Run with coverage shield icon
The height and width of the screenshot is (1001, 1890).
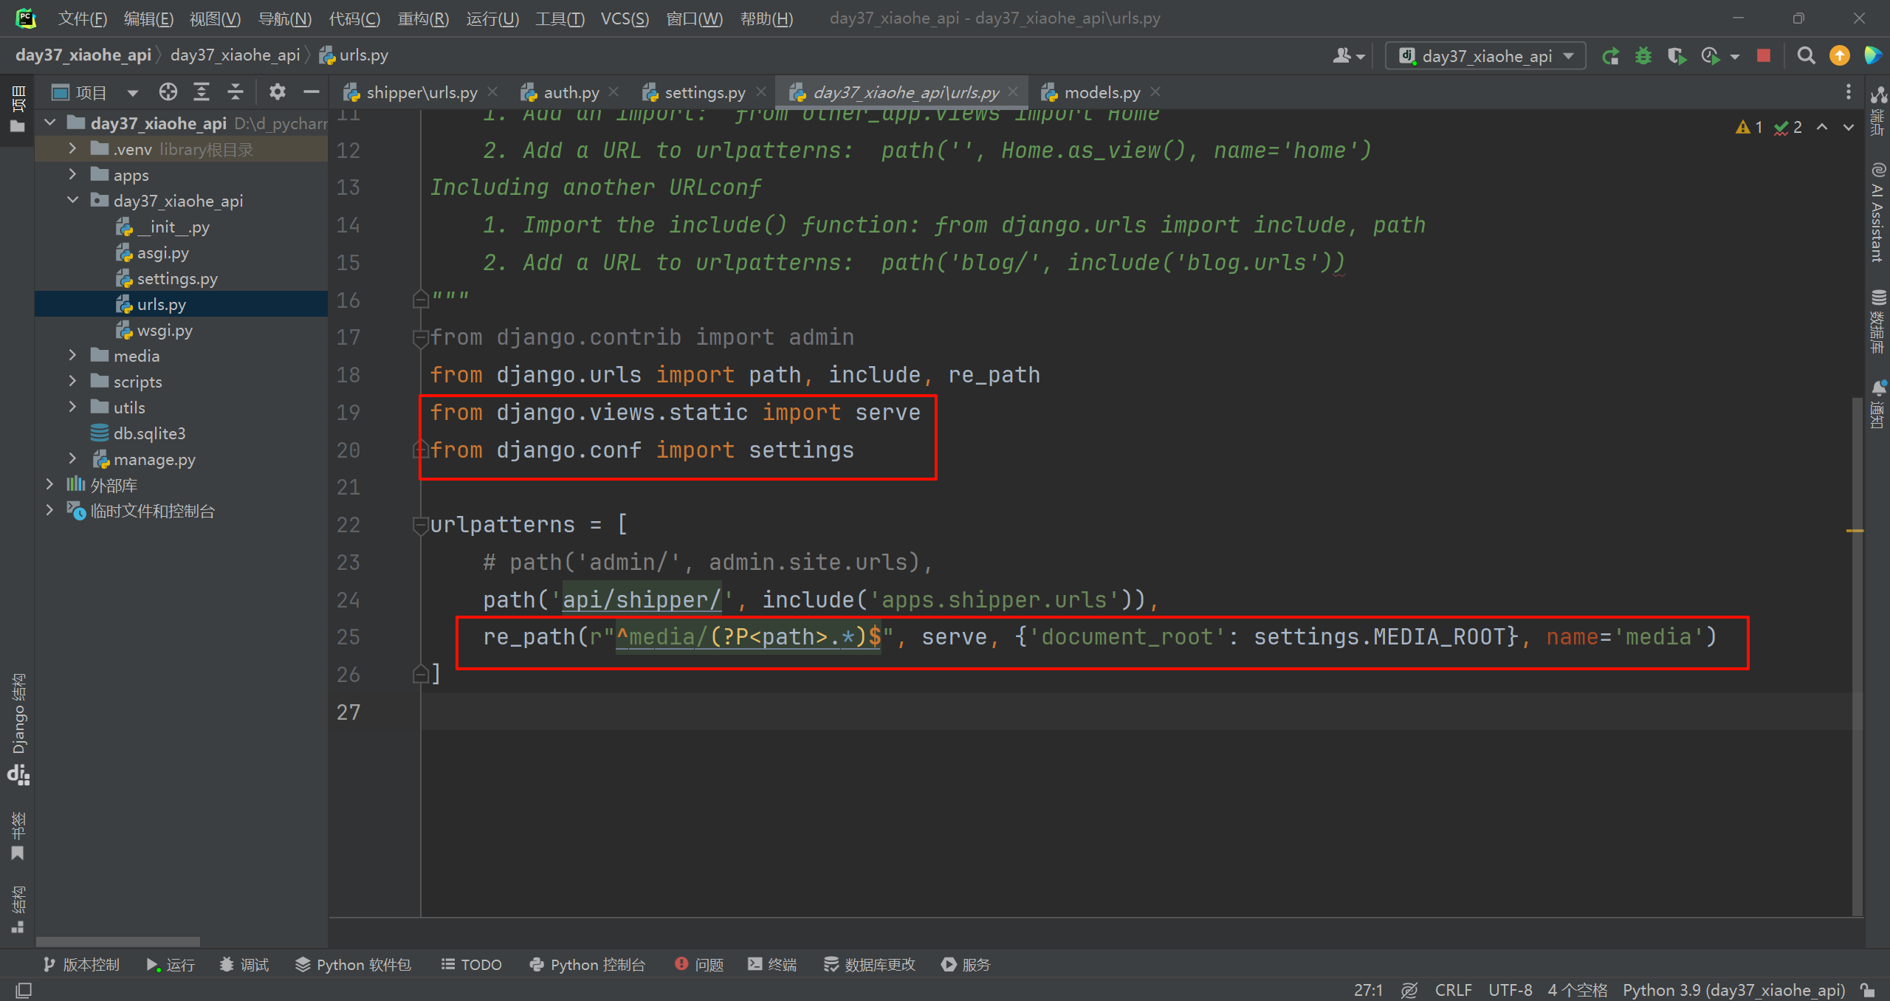coord(1677,56)
